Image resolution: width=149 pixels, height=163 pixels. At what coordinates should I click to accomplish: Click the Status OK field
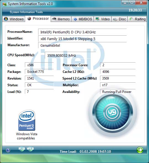(x=39, y=85)
